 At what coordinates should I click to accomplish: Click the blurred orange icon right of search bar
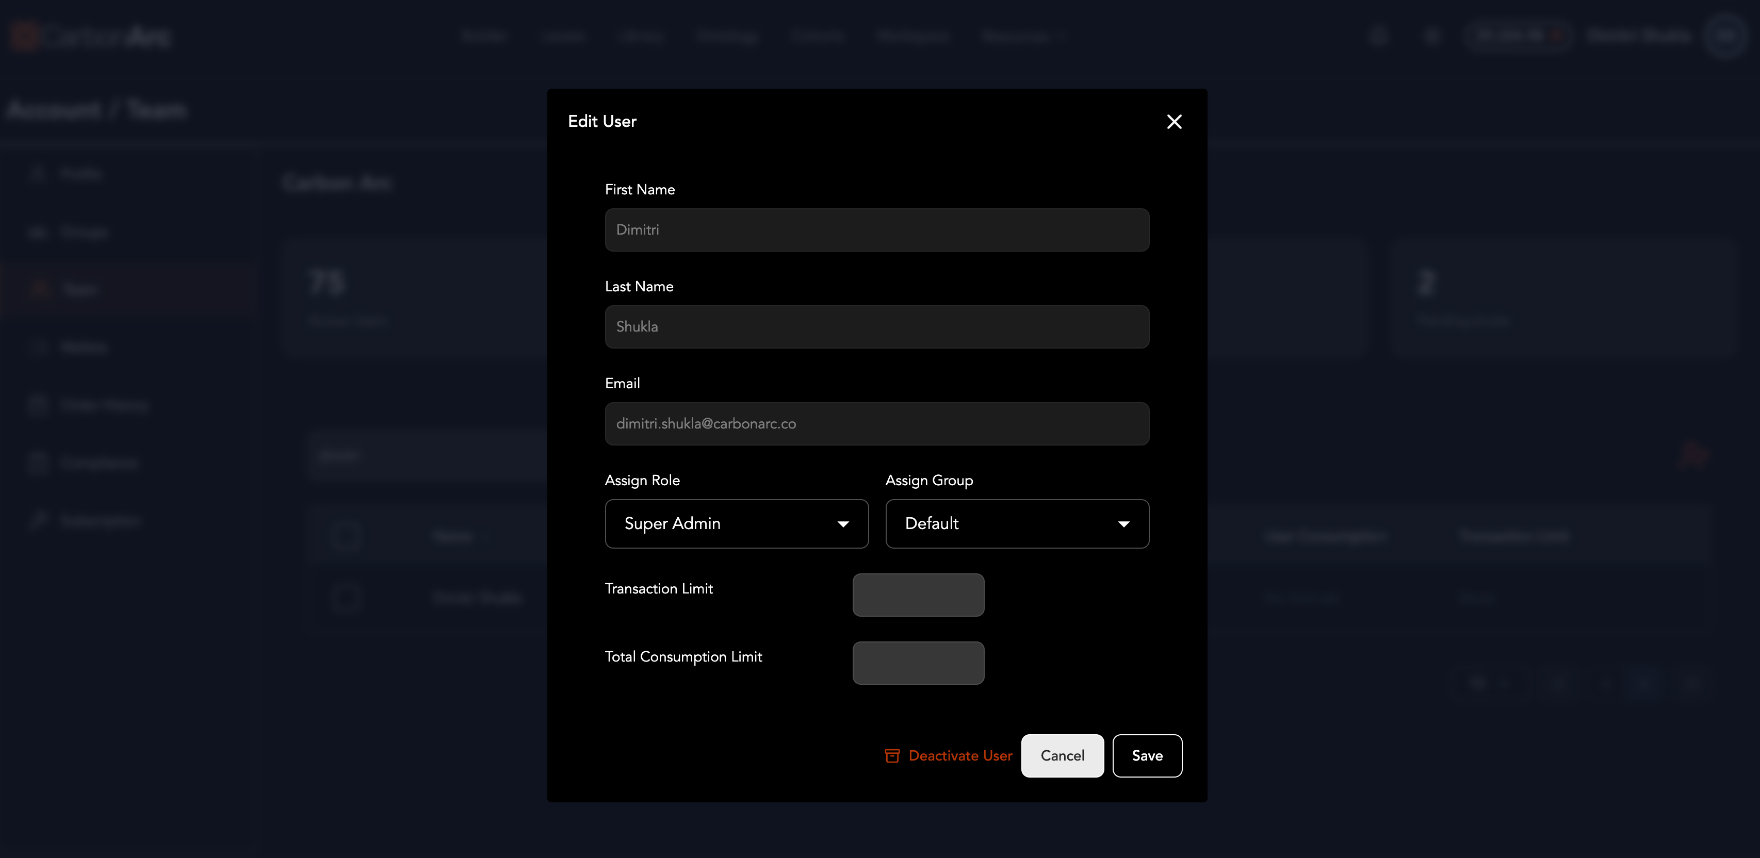[1693, 455]
